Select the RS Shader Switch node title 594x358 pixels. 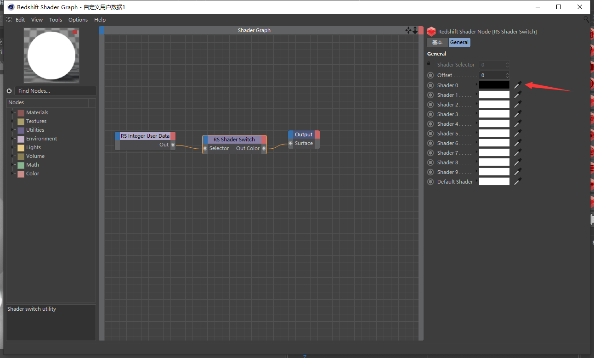234,140
